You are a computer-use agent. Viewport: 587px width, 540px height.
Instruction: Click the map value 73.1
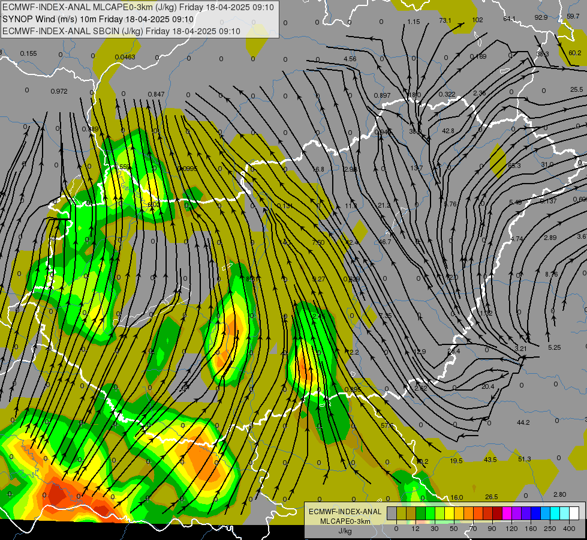point(445,20)
